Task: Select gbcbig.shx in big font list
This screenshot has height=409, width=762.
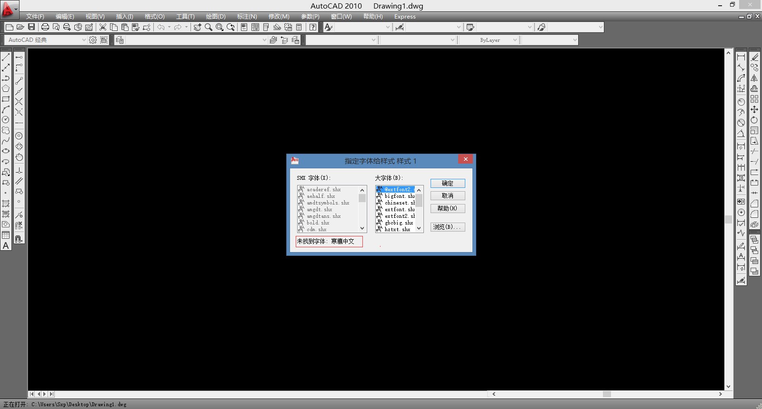Action: coord(396,223)
